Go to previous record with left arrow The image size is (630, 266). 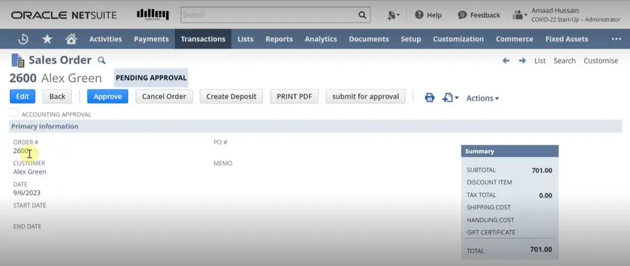pyautogui.click(x=506, y=61)
